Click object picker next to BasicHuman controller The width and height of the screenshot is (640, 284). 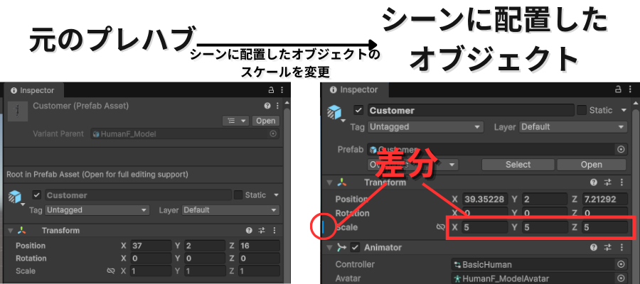621,264
